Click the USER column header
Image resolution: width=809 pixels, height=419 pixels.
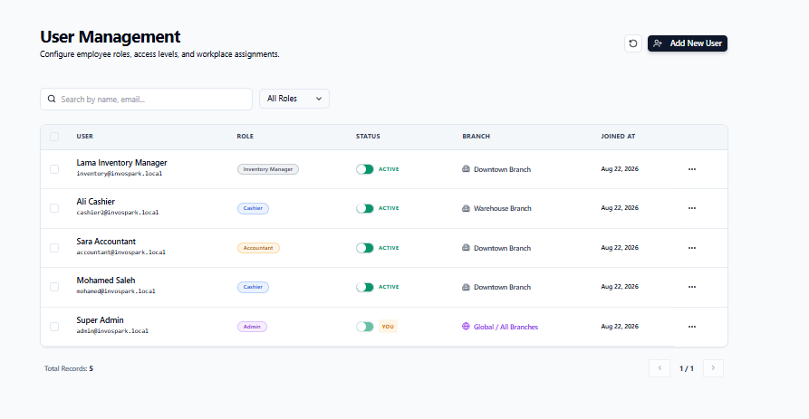[84, 137]
